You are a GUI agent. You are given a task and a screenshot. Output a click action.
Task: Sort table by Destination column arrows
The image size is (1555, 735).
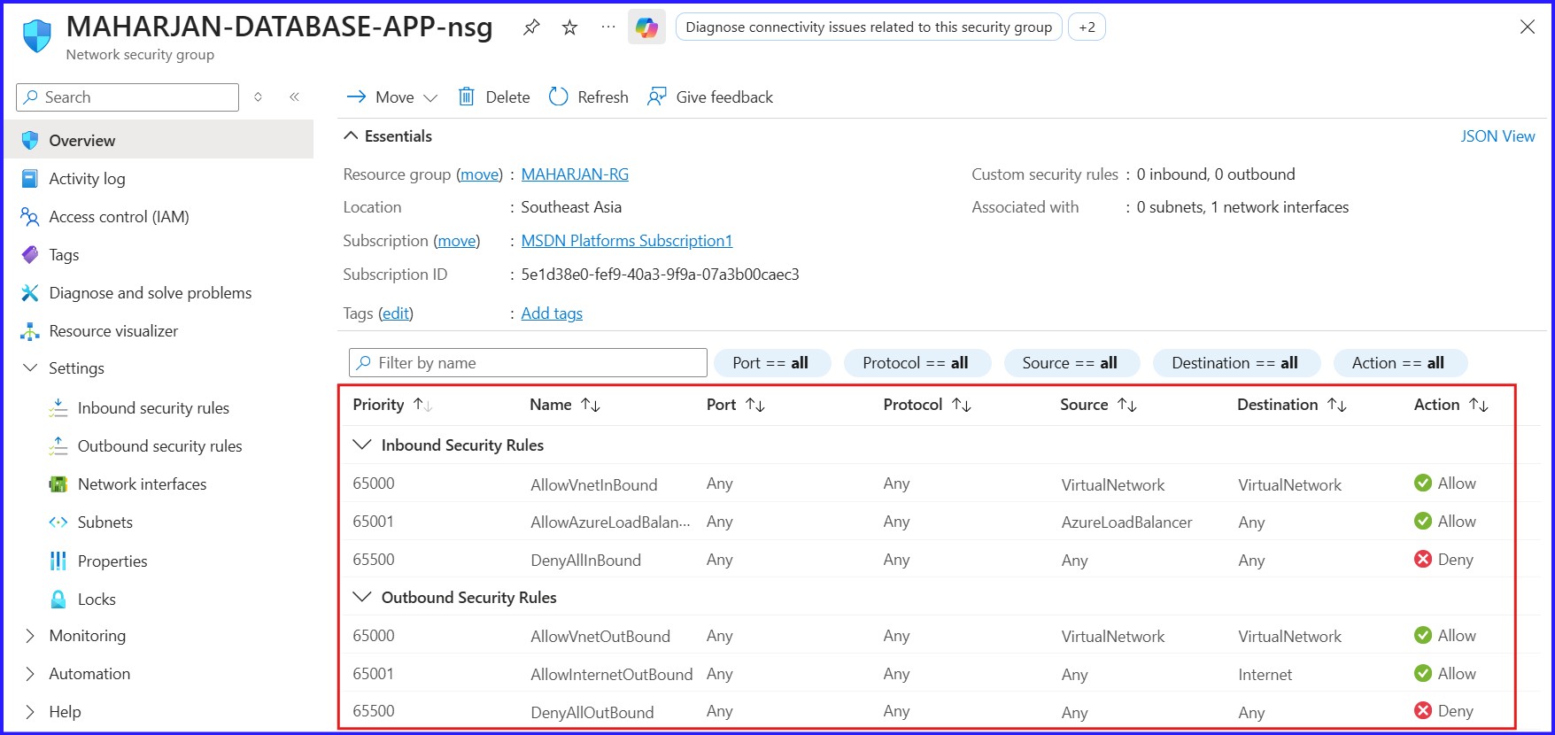[1337, 405]
